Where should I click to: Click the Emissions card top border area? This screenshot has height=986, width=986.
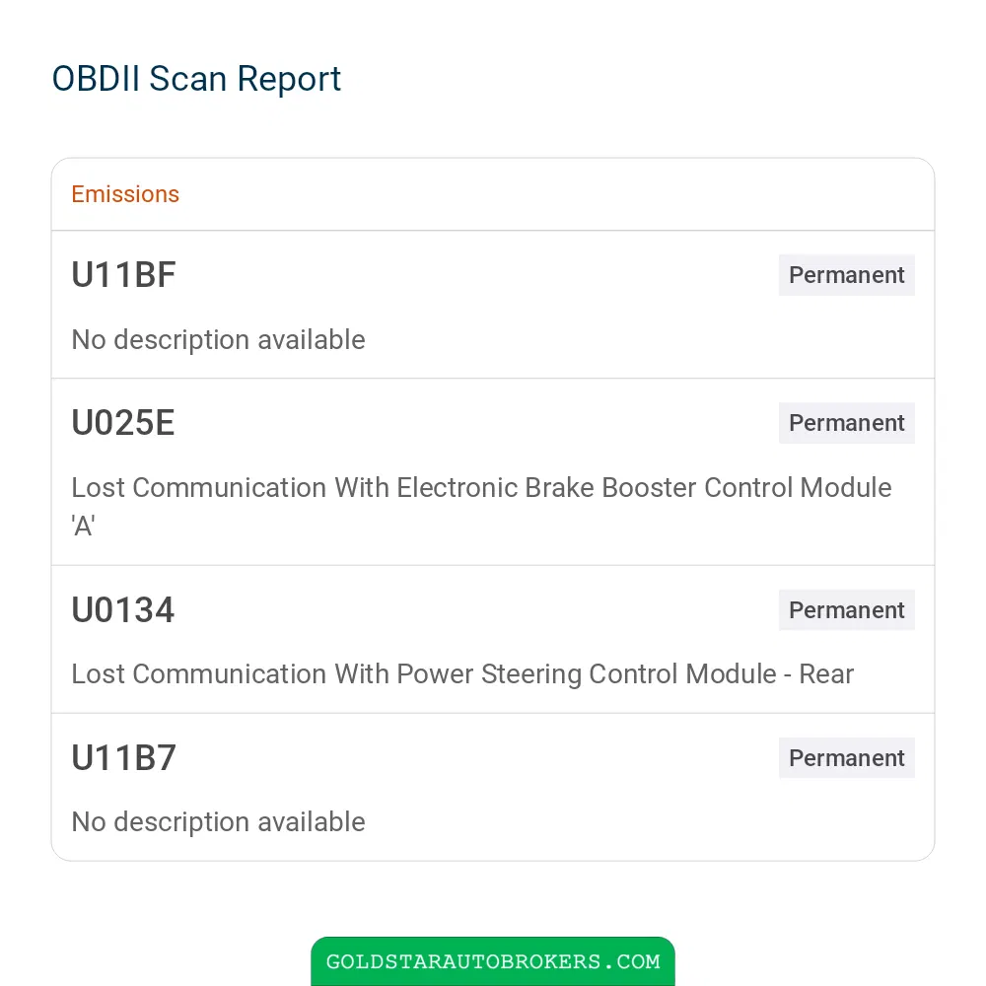coord(493,194)
